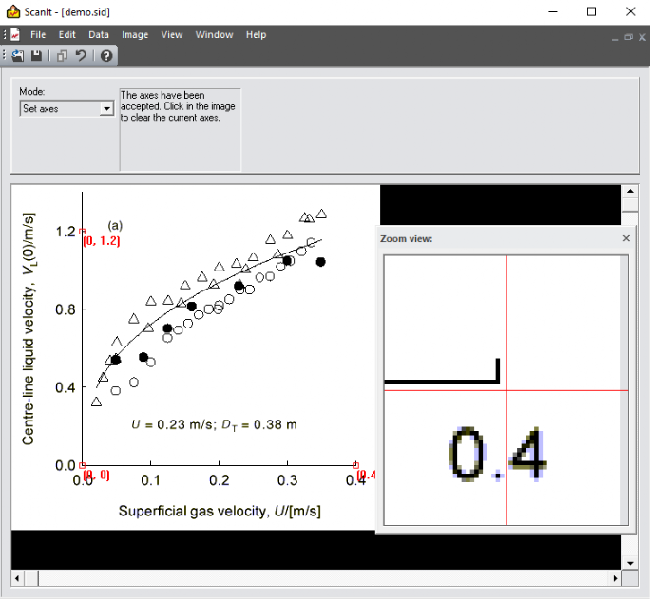Viewport: 650px width, 599px height.
Task: Click the 0.2 x-axis tick label
Action: coord(219,480)
